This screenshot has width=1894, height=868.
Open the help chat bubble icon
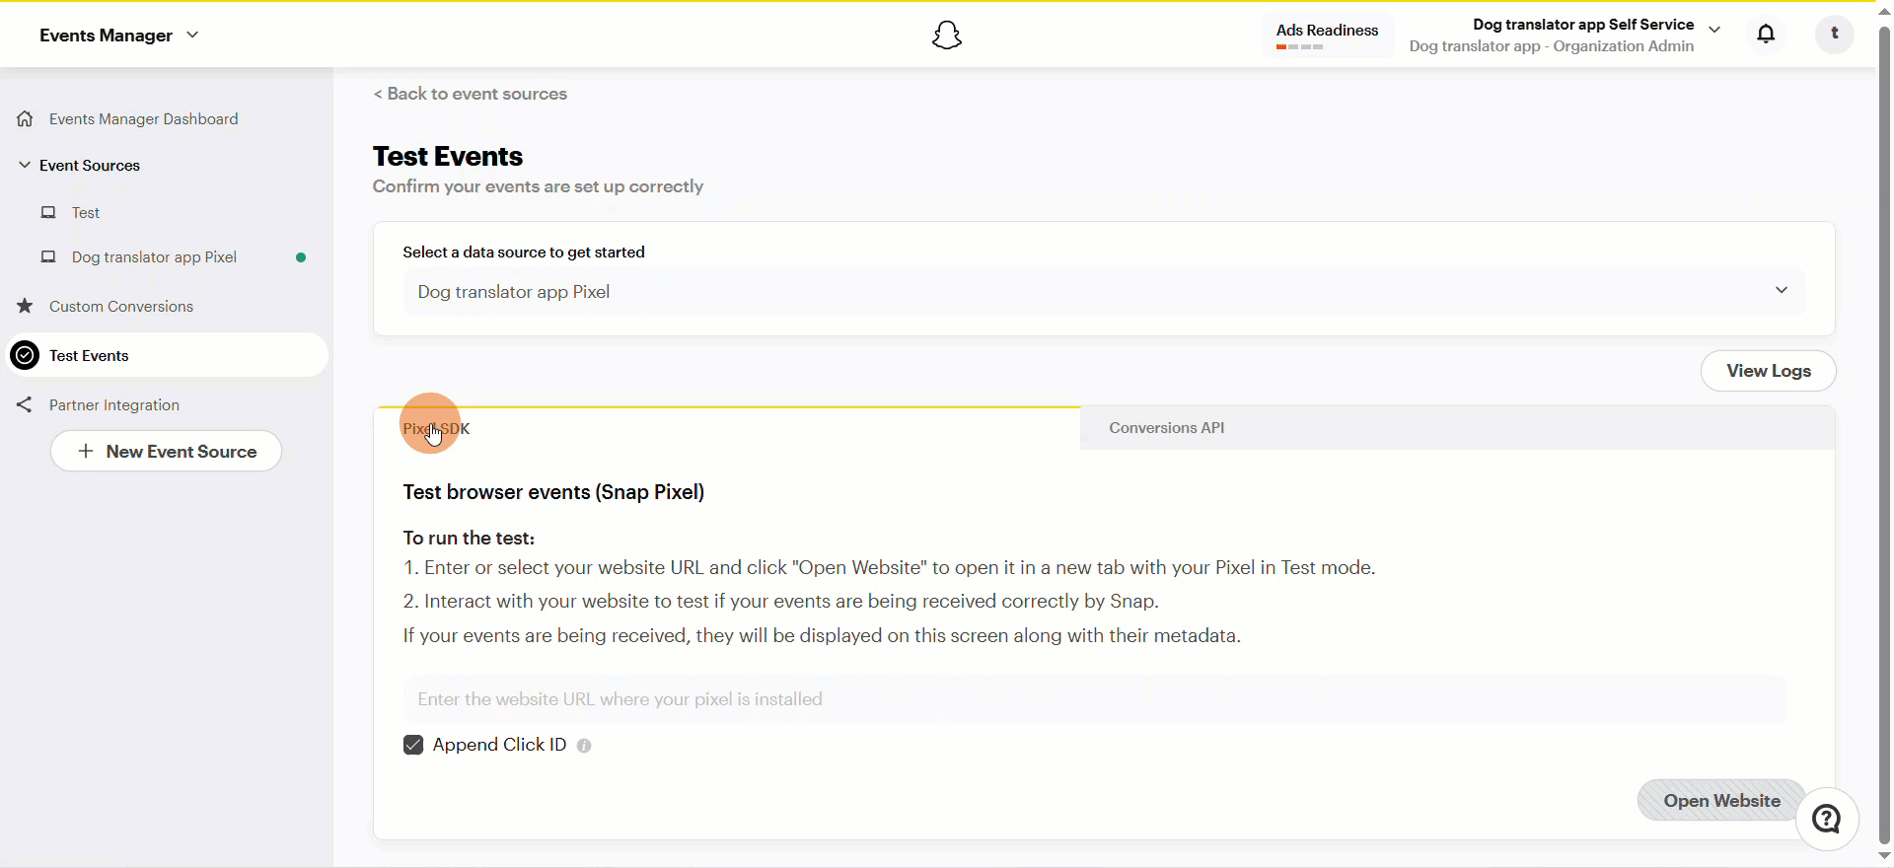coord(1827,819)
